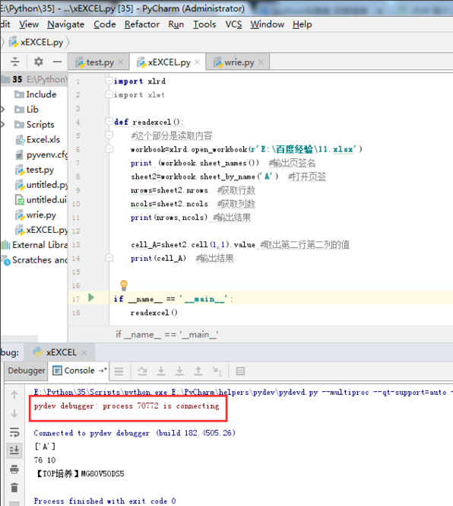Image resolution: width=453 pixels, height=506 pixels.
Task: Expand the Scripts folder arrow
Action: pos(3,125)
